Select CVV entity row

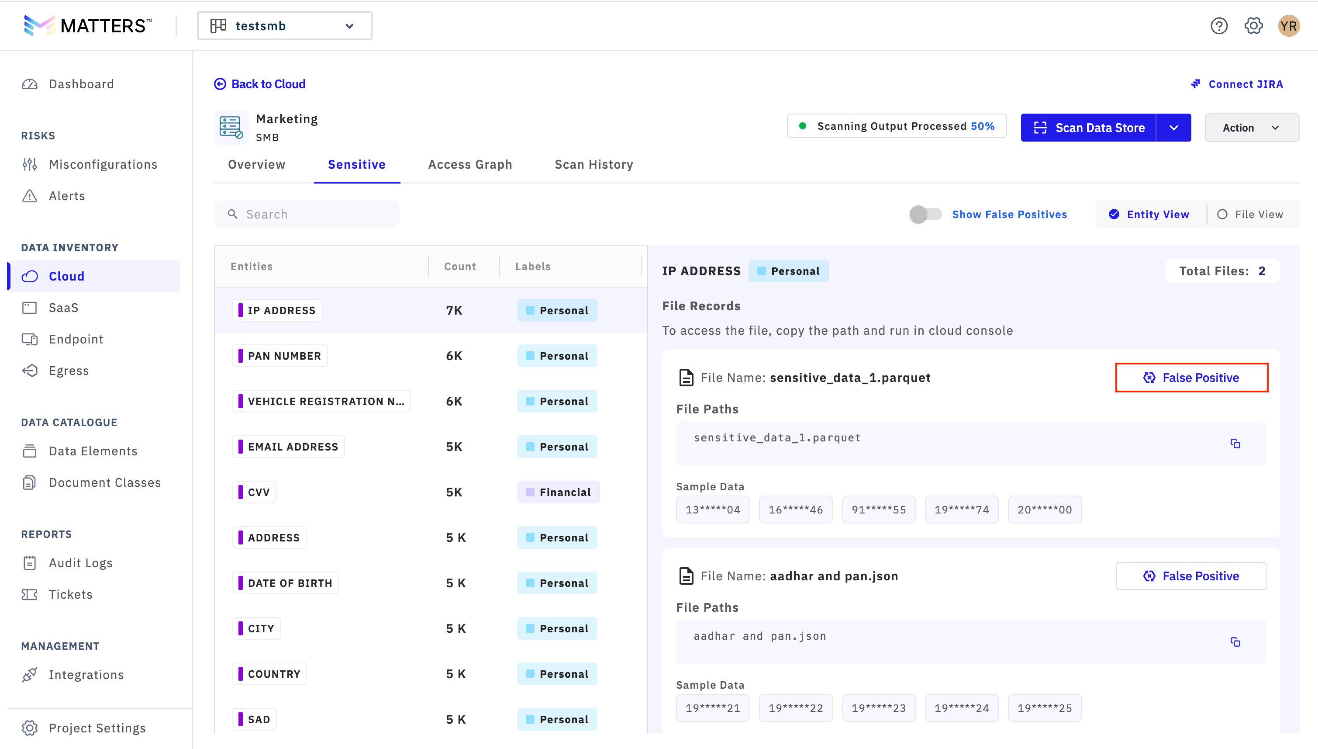click(x=431, y=492)
